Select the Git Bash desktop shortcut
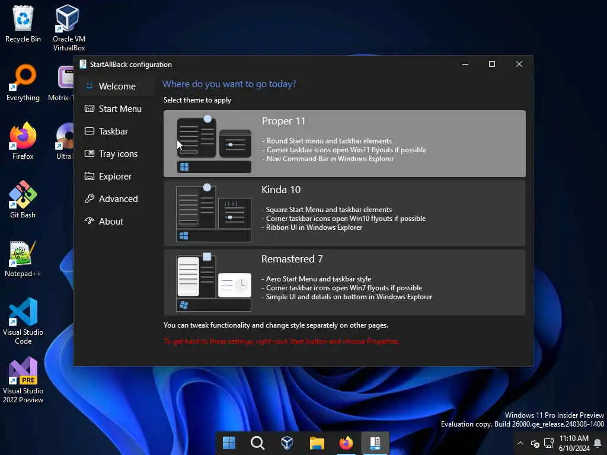Viewport: 607px width, 455px height. click(23, 200)
